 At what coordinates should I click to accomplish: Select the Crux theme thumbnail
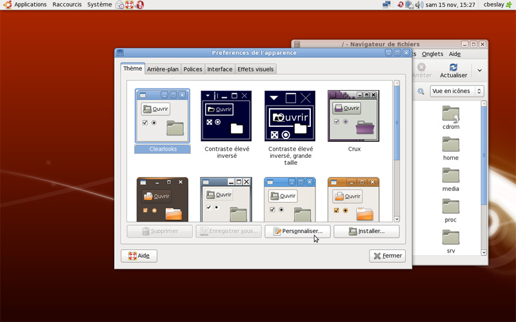[353, 116]
